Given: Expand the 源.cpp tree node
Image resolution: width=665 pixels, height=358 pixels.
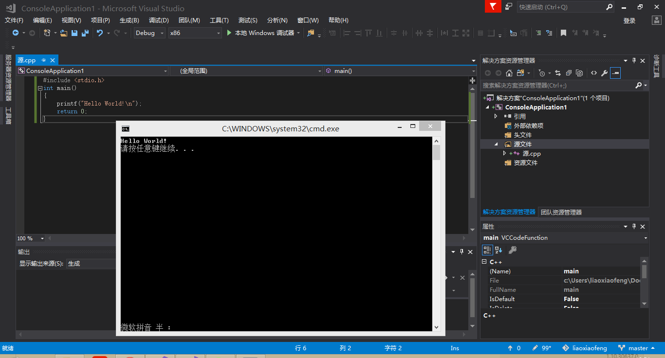Looking at the screenshot, I should [x=504, y=153].
